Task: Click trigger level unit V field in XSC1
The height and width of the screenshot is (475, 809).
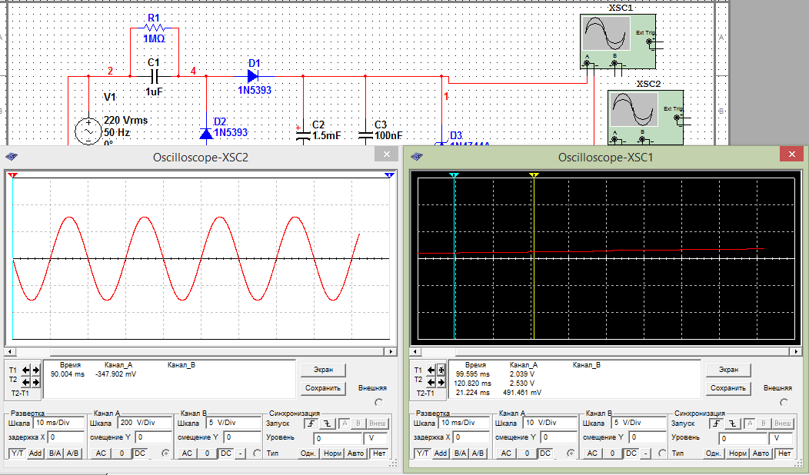Action: (781, 438)
